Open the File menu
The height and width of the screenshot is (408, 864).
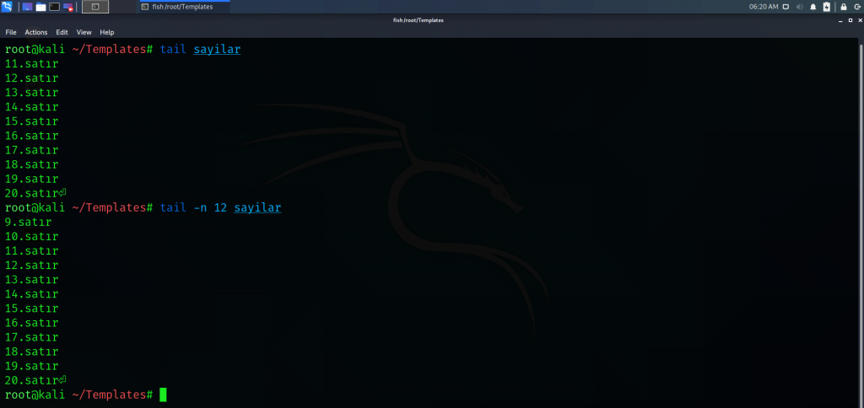(11, 32)
